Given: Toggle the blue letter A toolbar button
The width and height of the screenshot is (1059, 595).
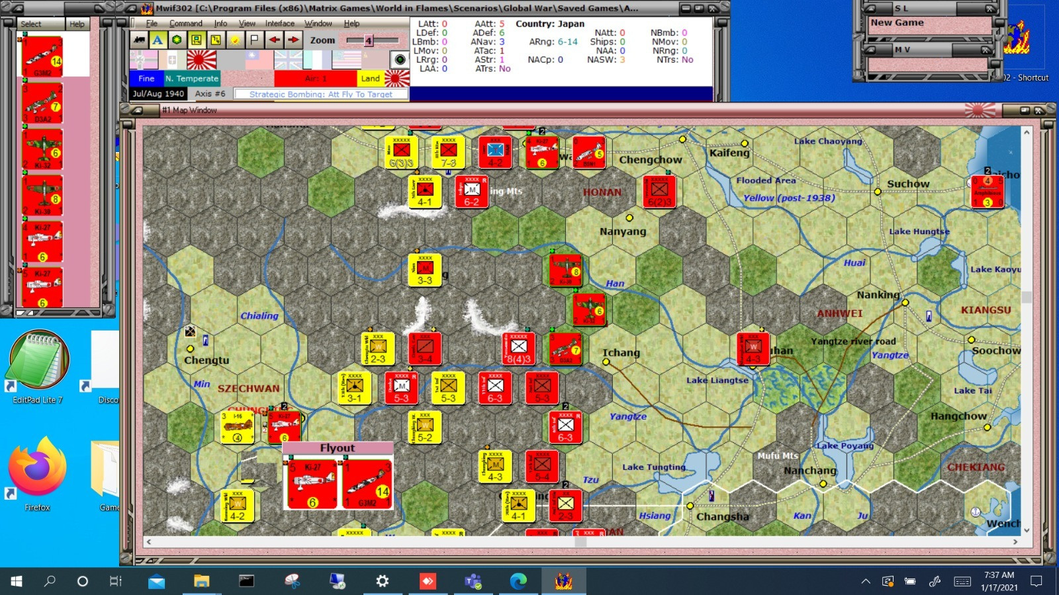Looking at the screenshot, I should [x=158, y=40].
